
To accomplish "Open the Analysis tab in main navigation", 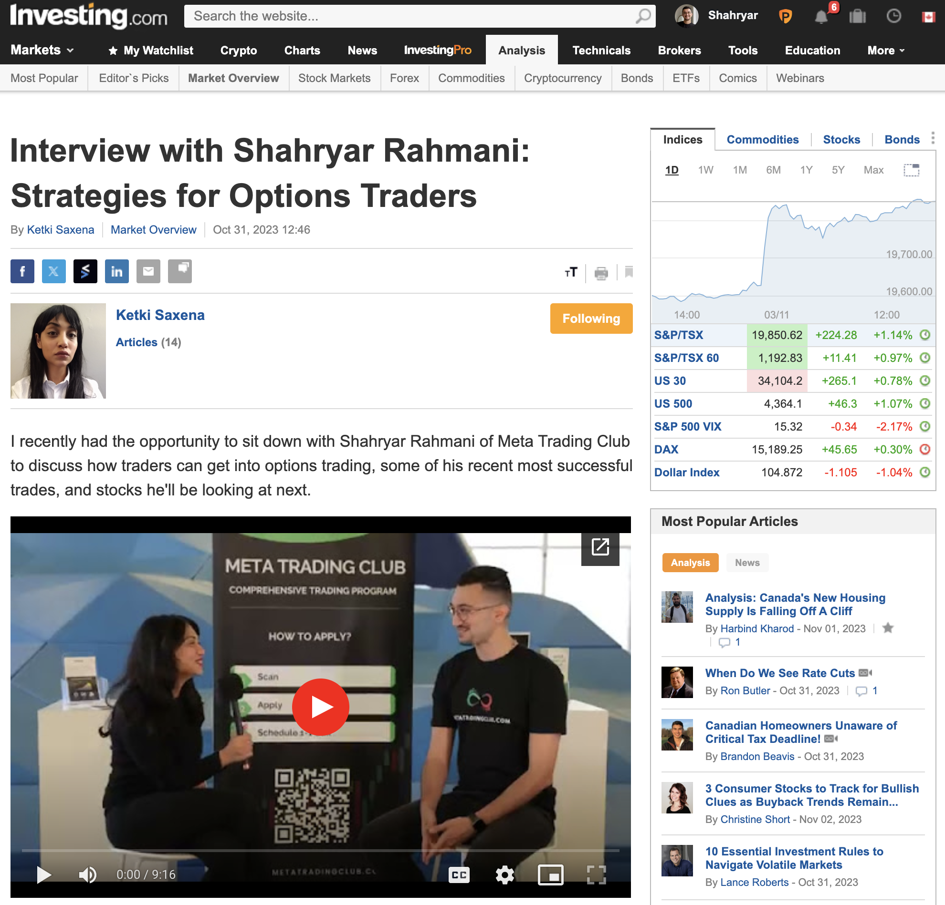I will 522,50.
